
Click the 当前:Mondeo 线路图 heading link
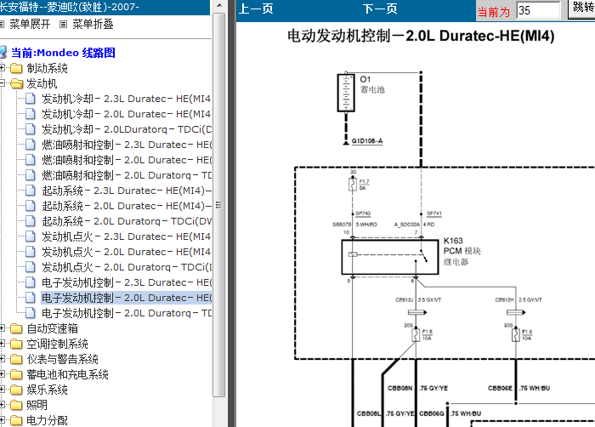click(x=63, y=53)
